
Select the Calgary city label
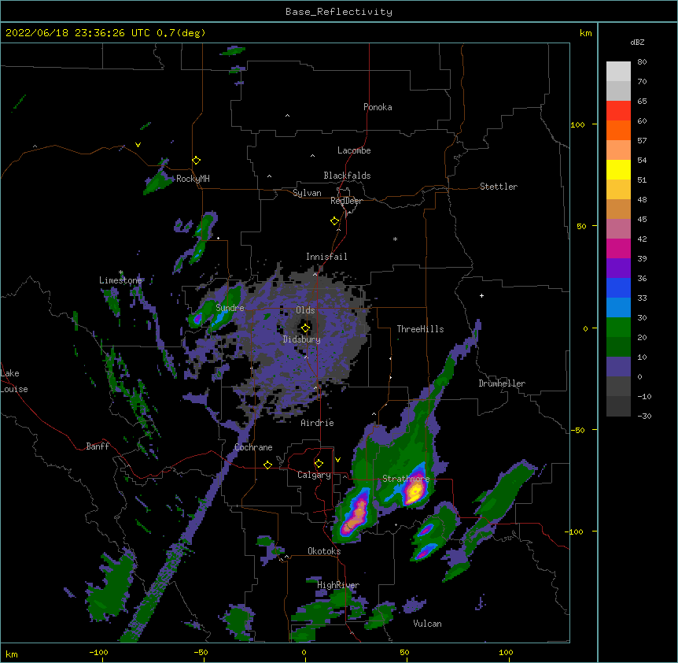click(x=314, y=475)
